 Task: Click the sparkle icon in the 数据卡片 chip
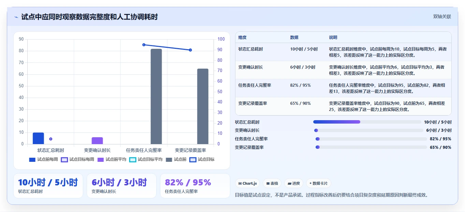pyautogui.click(x=310, y=183)
